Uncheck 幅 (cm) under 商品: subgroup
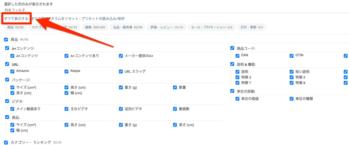The width and height of the screenshot is (349, 145). click(x=12, y=130)
